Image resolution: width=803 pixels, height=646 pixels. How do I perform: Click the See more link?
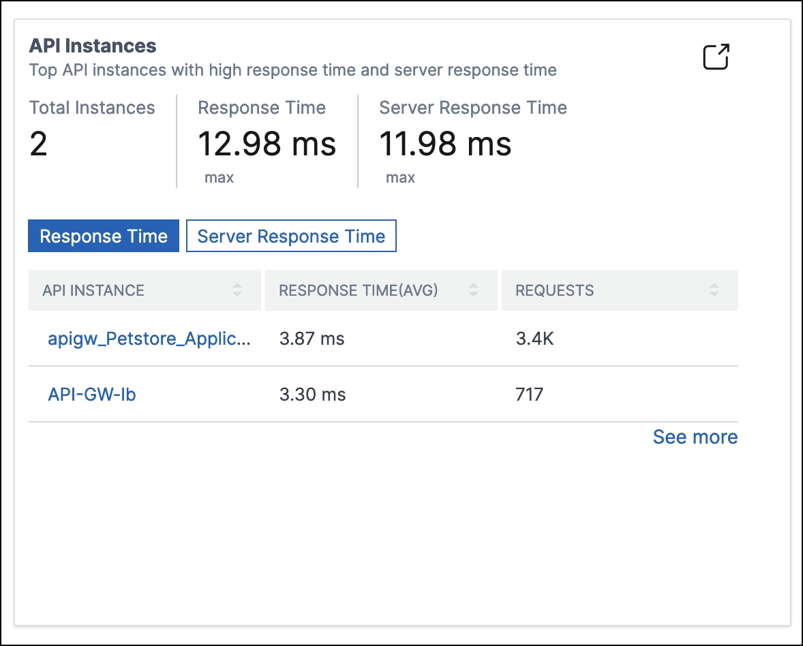click(695, 437)
